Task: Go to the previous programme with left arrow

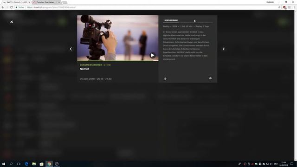Action: point(71,49)
